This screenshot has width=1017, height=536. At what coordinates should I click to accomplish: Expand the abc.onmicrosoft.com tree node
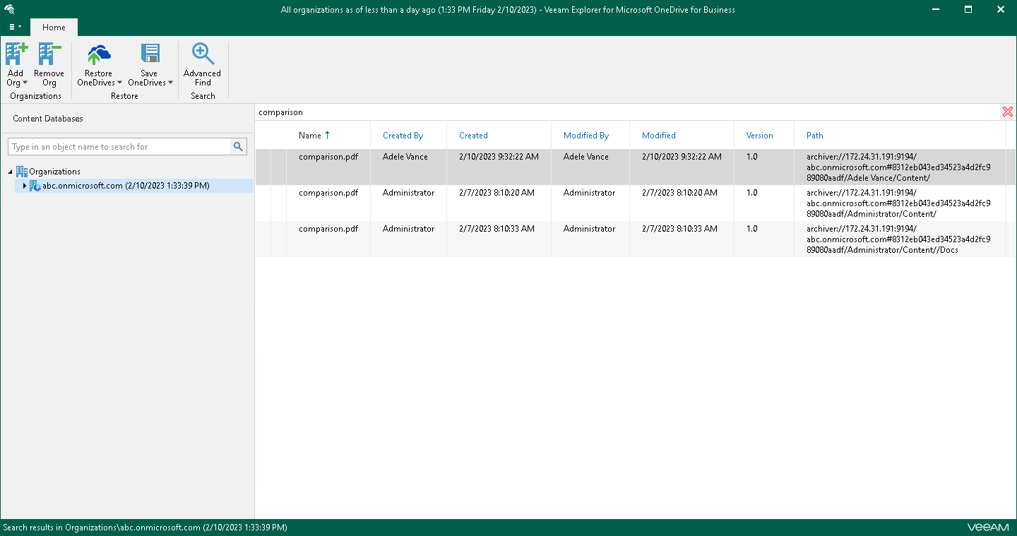point(25,186)
